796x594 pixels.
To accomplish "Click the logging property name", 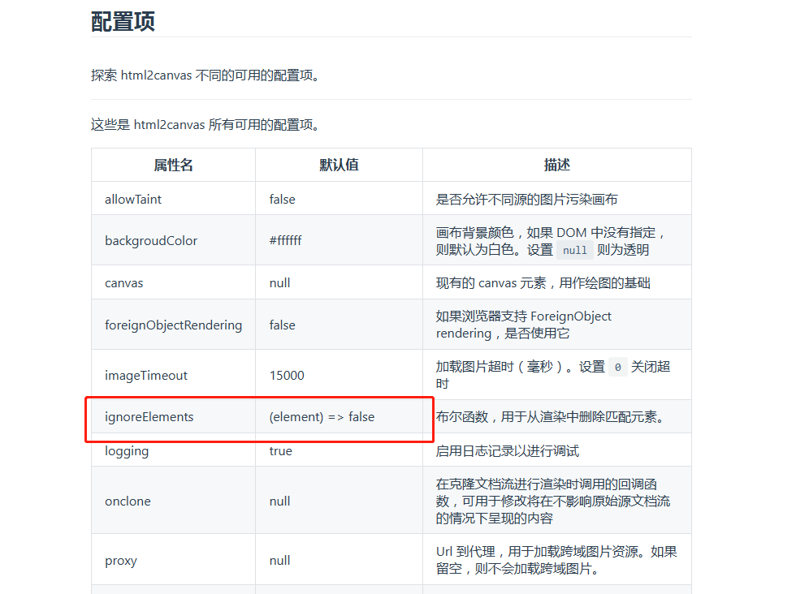I will click(127, 451).
